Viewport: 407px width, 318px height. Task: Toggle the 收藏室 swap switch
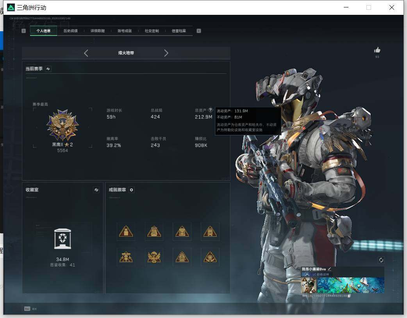coord(96,190)
